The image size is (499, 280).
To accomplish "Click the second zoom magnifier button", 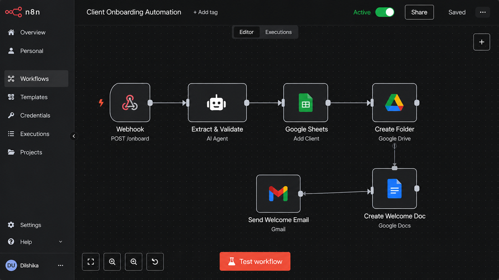I will [134, 262].
